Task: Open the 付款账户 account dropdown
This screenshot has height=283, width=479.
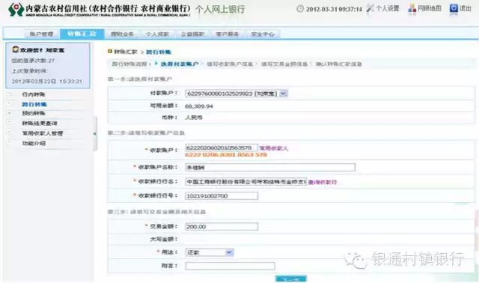Action: tap(284, 94)
